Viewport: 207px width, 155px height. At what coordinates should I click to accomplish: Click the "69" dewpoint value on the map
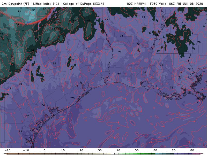pos(36,38)
